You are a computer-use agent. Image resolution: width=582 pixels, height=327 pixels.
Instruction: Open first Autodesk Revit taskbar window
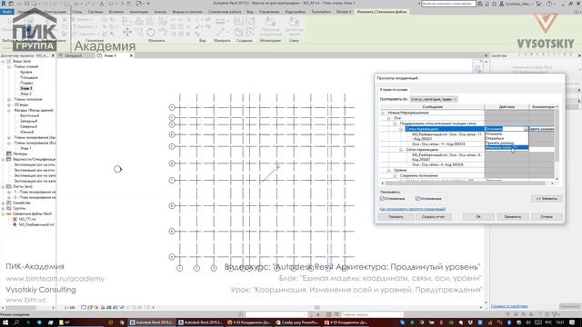click(152, 322)
